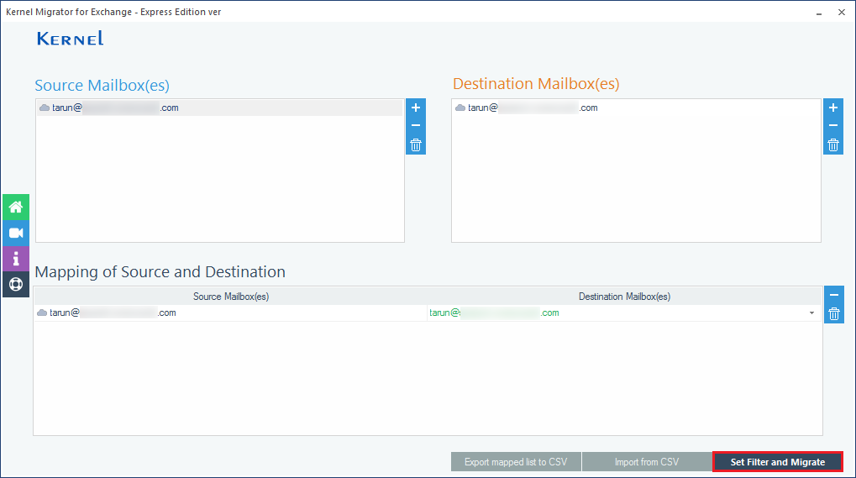Select tarun@ entry in Source Mailbox list
The width and height of the screenshot is (856, 478).
point(220,108)
